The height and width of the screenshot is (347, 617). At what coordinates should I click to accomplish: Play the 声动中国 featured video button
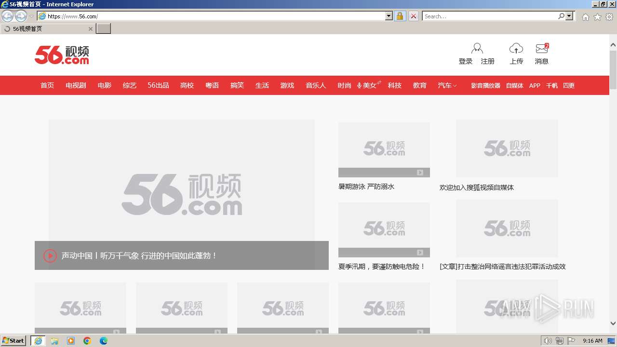pos(50,255)
